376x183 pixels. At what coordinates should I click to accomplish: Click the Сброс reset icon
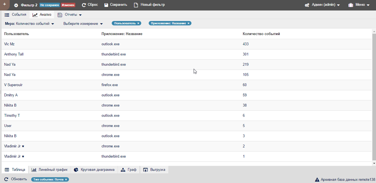point(84,5)
